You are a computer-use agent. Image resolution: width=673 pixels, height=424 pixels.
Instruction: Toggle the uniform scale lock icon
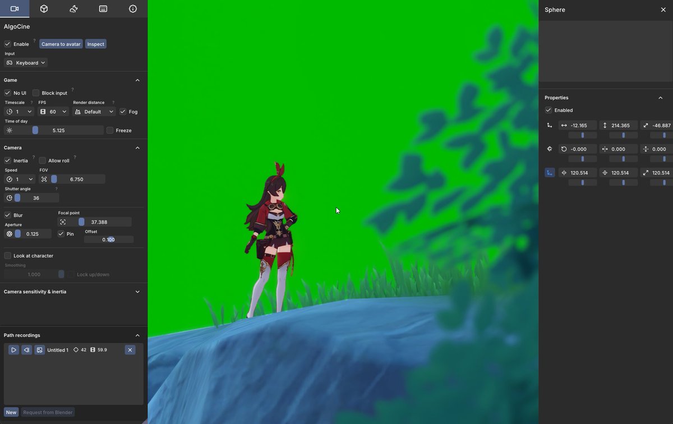[550, 173]
